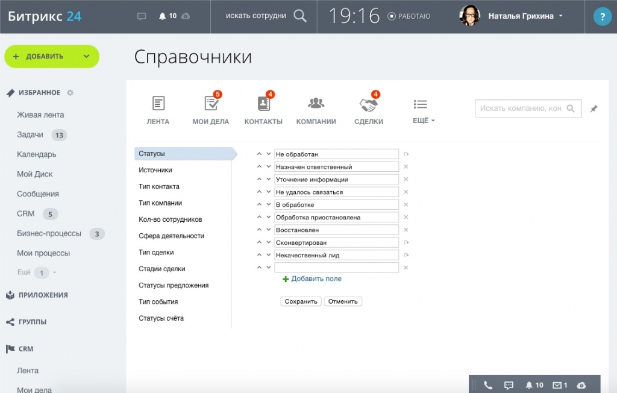This screenshot has height=393, width=617.
Task: Expand ПРИЛОЖЕНИЯ sidebar section
Action: point(43,295)
